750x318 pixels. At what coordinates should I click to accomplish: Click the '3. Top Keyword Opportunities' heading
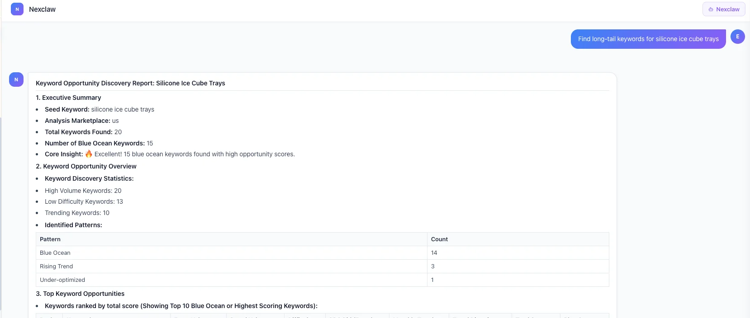coord(80,294)
